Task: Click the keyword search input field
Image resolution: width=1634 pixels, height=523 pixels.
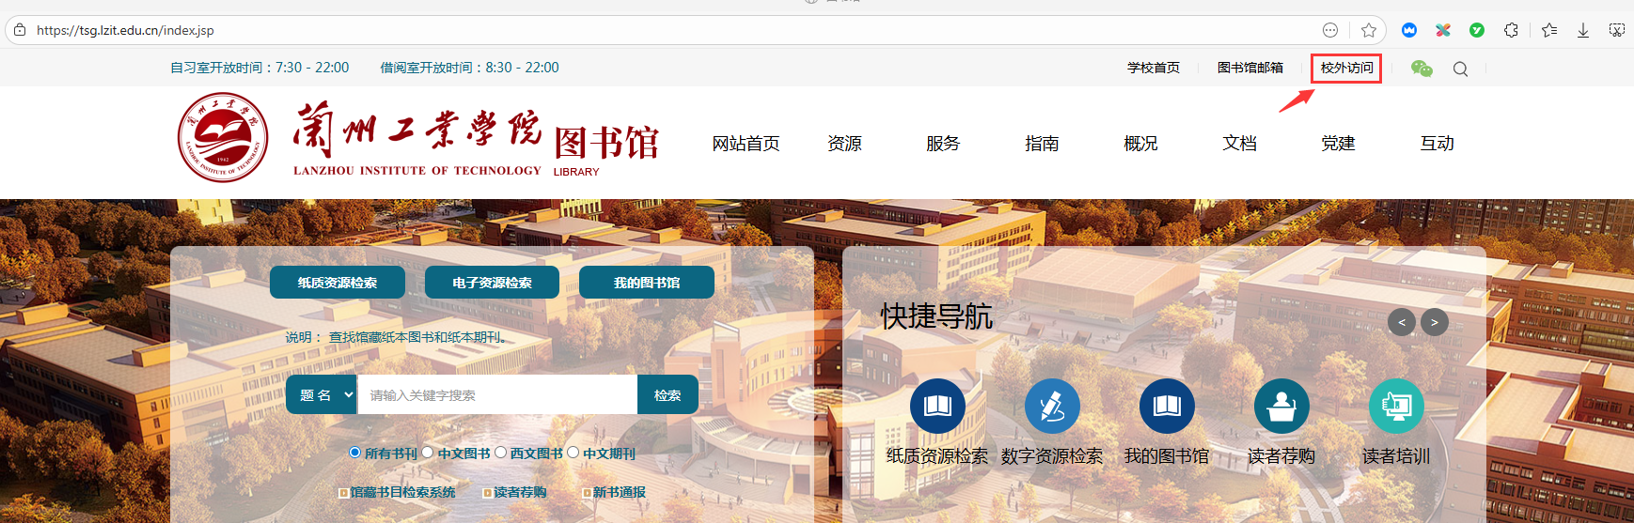Action: (x=497, y=395)
